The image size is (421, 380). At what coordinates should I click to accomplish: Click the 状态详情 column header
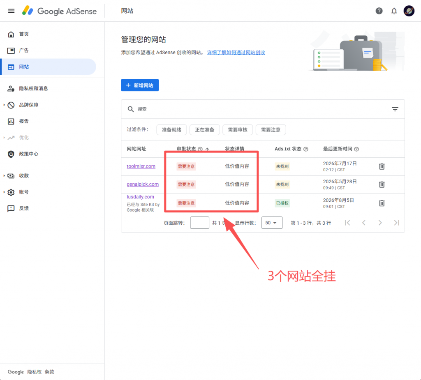pos(234,149)
